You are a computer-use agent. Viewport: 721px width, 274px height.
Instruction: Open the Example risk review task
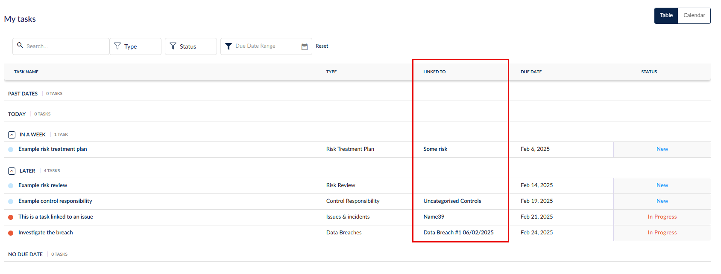click(43, 185)
